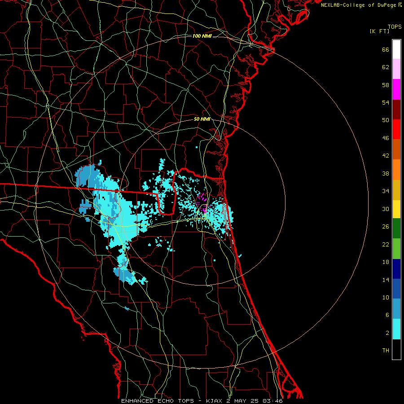Select the dark red legend swatch

click(396, 109)
